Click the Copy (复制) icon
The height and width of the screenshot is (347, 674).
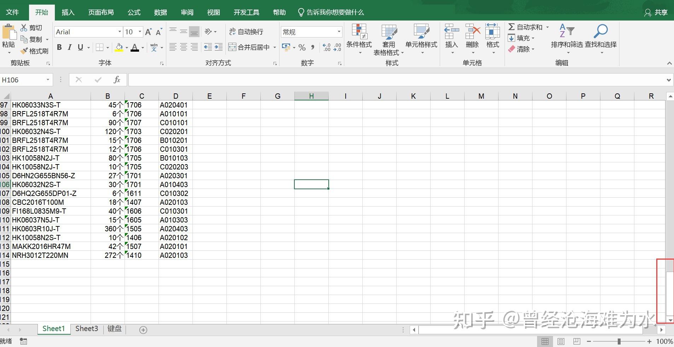tap(24, 39)
